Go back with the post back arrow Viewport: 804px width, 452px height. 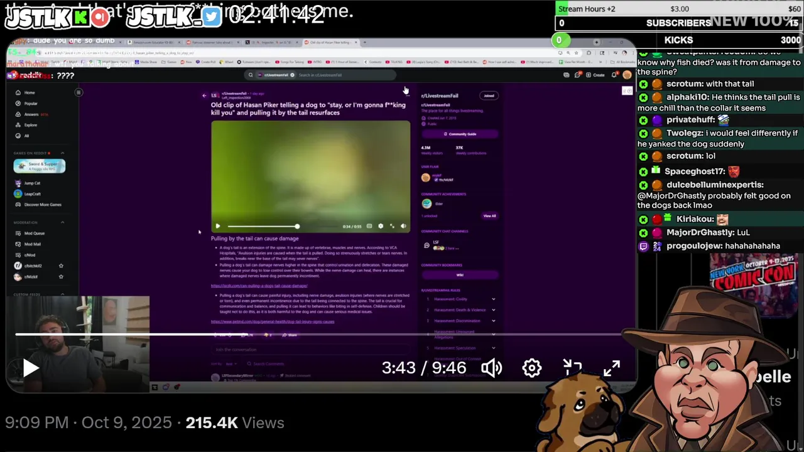pos(204,95)
